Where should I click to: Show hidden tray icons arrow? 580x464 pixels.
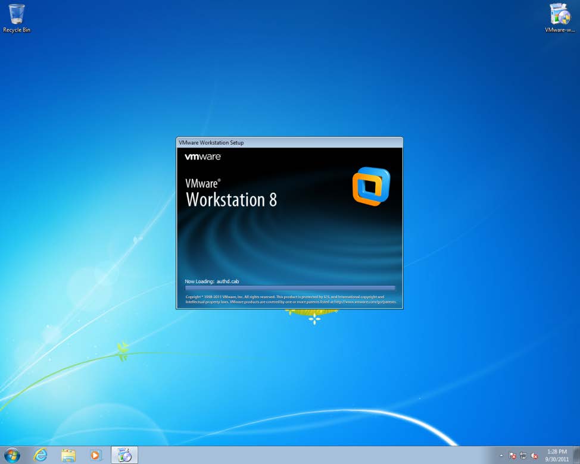501,456
